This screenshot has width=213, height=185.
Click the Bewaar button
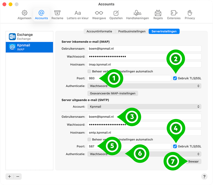[194, 161]
